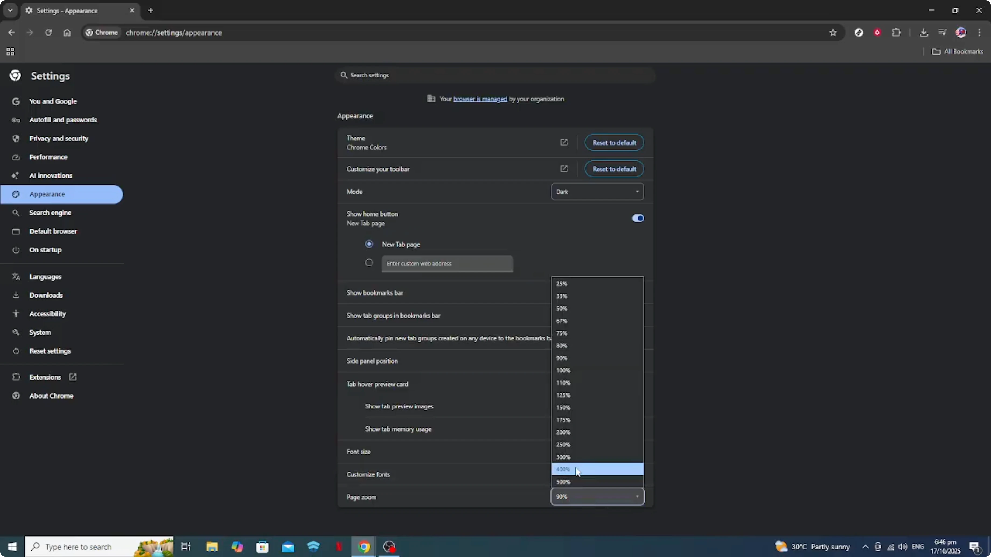Open Customize your toolbar external link icon

tap(564, 169)
